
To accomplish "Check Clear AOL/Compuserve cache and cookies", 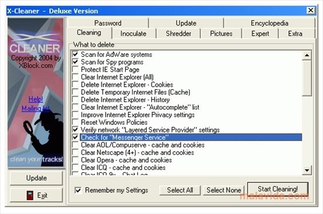I will (x=75, y=145).
